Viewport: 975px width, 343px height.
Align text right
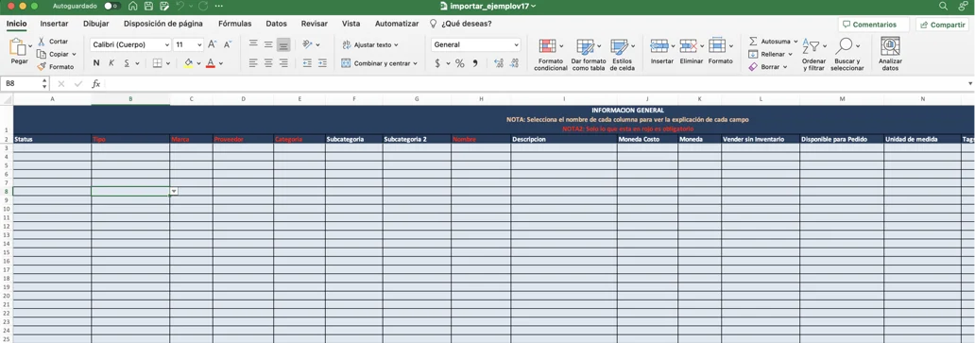tap(283, 62)
